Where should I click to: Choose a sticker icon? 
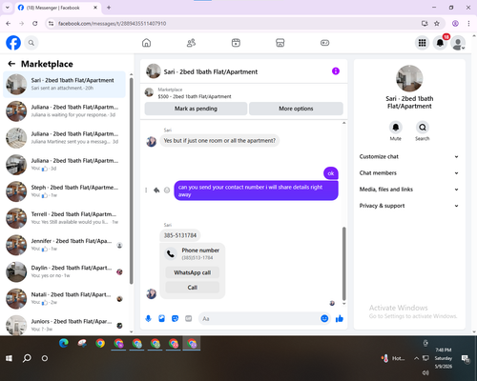point(176,318)
